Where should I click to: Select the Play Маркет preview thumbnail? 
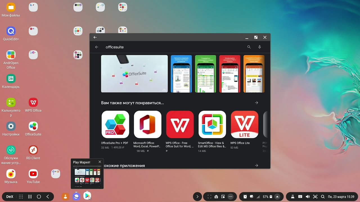pyautogui.click(x=87, y=176)
